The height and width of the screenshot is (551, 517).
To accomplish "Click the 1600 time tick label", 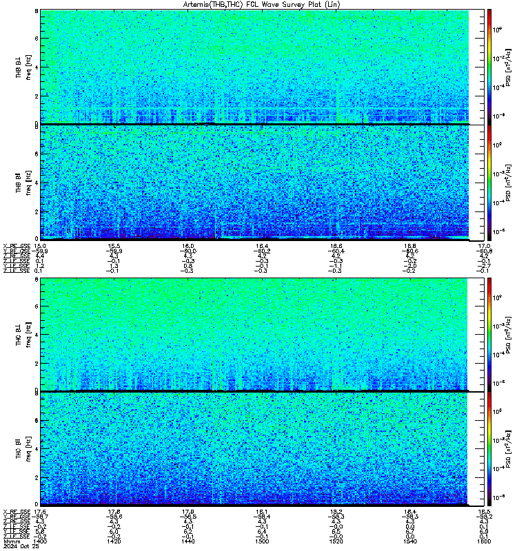I will 485,541.
